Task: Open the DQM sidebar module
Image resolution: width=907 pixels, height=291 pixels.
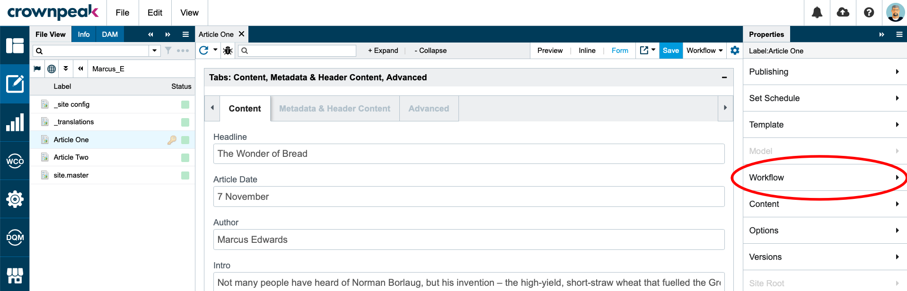Action: coord(15,237)
